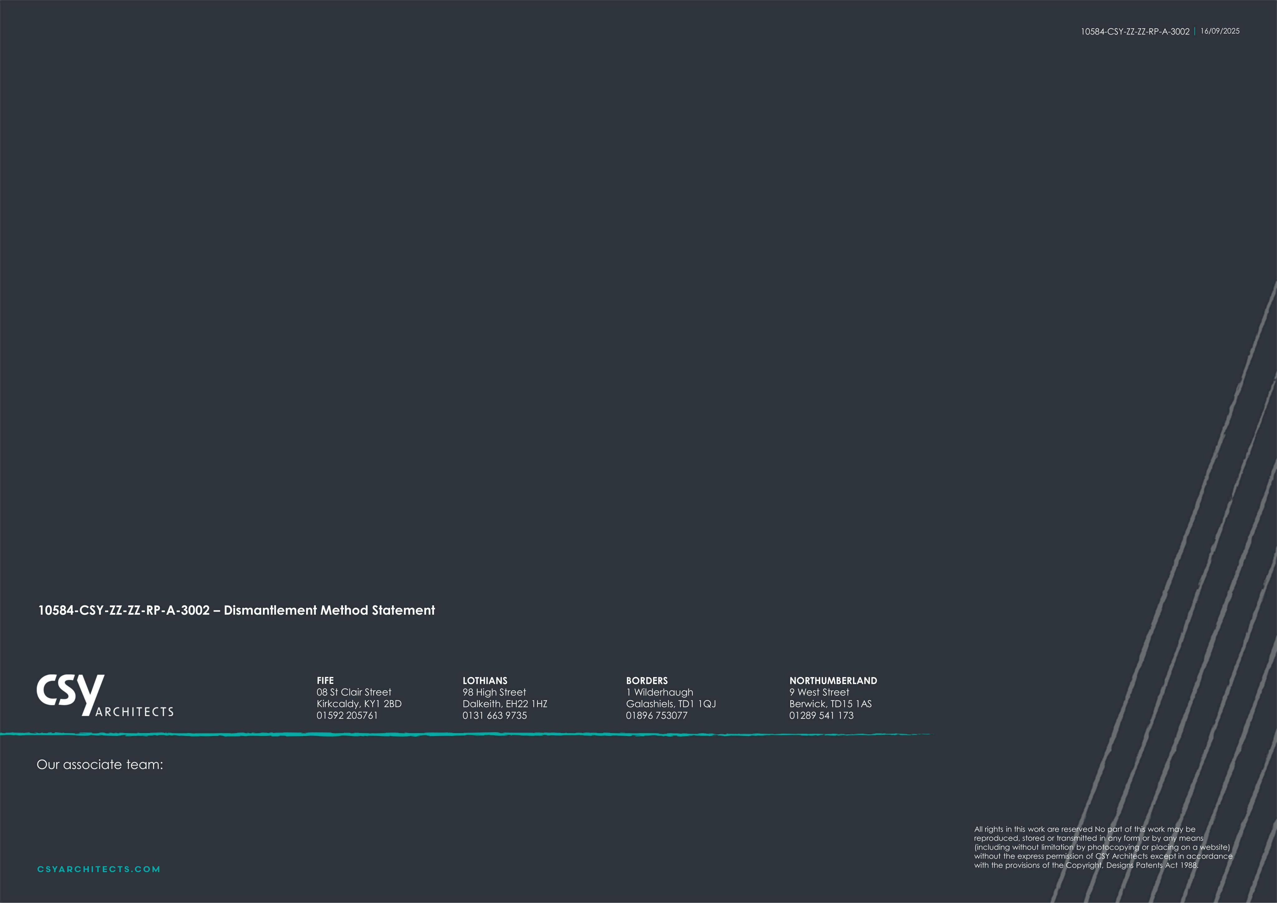Click the address line Kirkcaldy, KY1 2BD
Viewport: 1277px width, 903px height.
click(x=359, y=704)
